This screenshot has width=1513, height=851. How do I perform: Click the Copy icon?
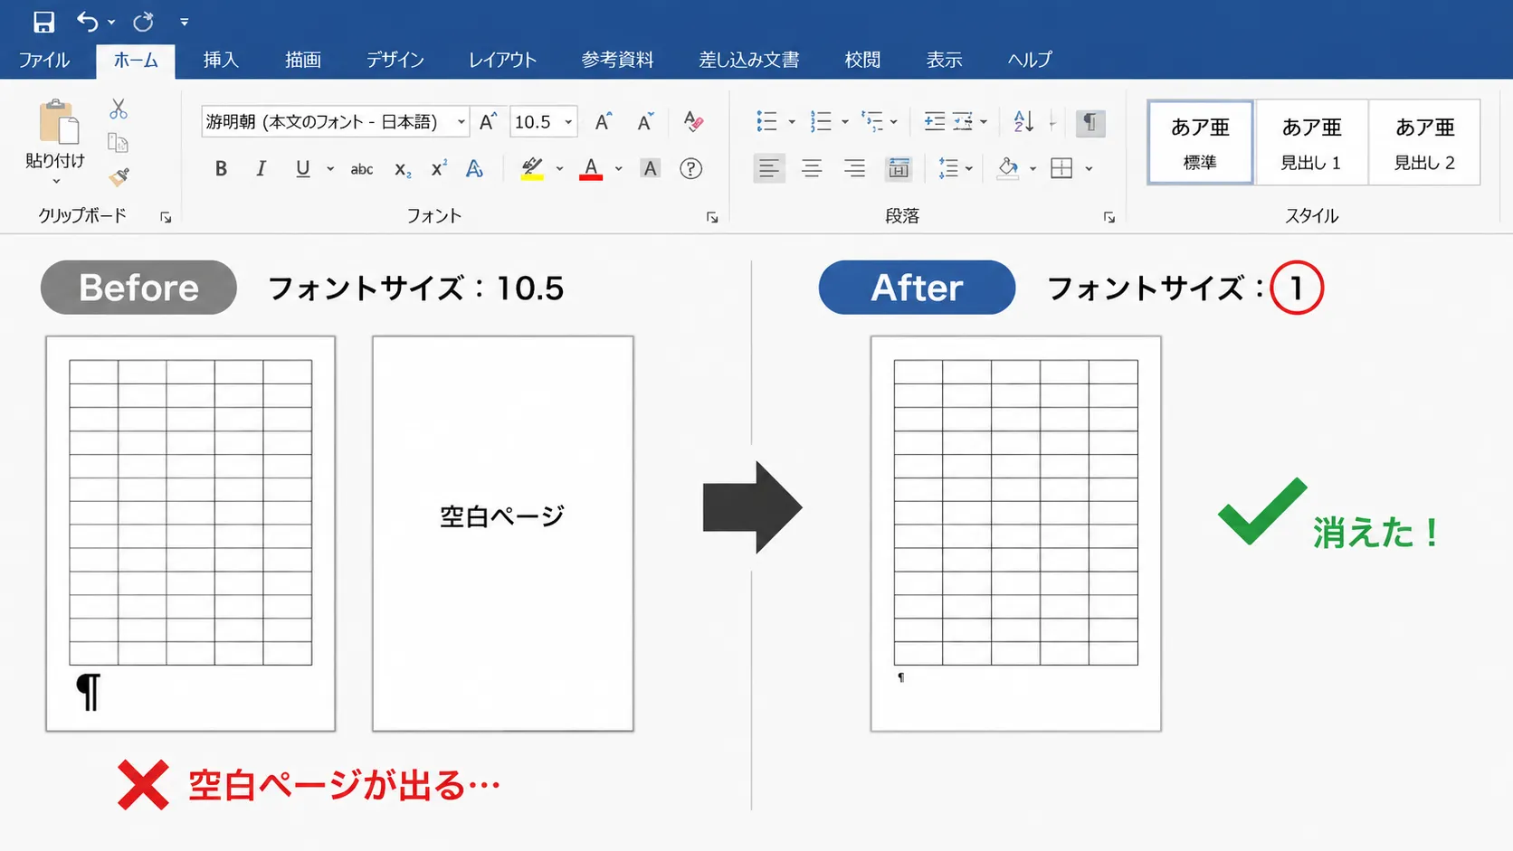click(119, 143)
